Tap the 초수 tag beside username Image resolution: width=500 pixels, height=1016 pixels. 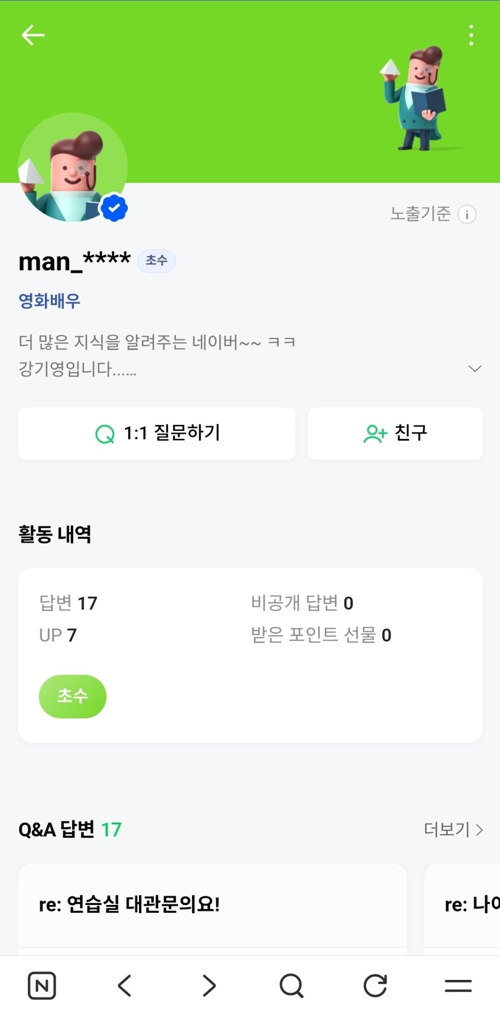(156, 261)
